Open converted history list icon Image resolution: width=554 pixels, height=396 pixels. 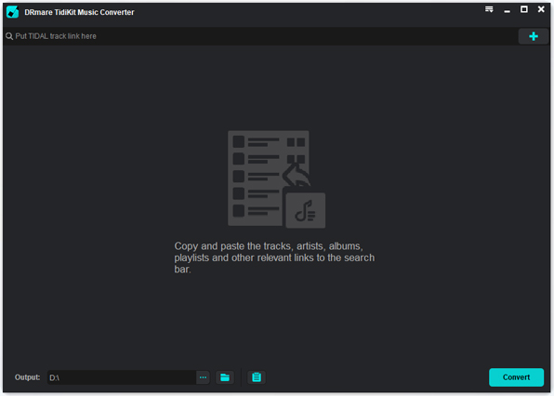[257, 377]
